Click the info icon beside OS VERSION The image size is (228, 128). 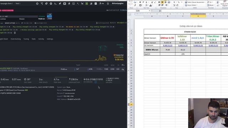[x=96, y=82]
